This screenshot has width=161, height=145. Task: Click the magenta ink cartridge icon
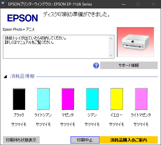[68, 99]
